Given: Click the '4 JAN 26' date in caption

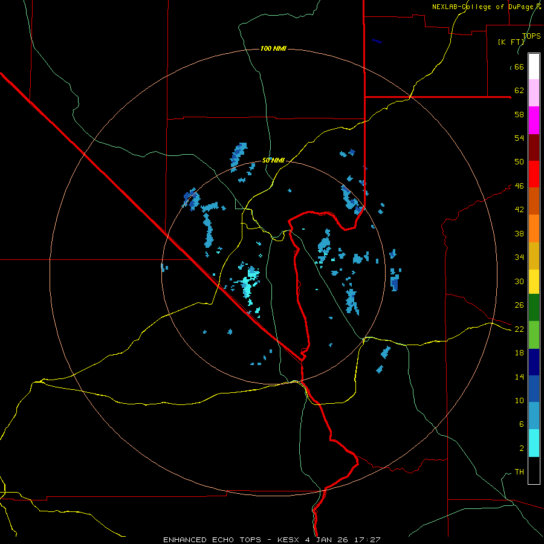Looking at the screenshot, I should pos(327,540).
